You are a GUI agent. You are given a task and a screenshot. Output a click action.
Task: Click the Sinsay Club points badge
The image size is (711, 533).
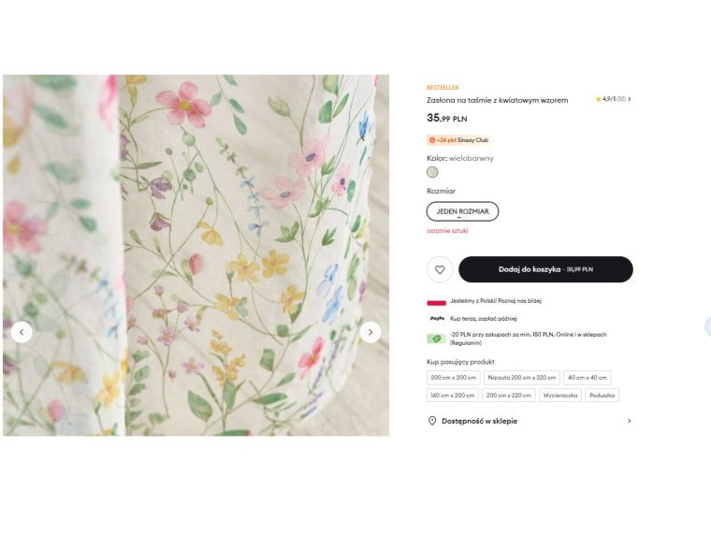pos(458,140)
